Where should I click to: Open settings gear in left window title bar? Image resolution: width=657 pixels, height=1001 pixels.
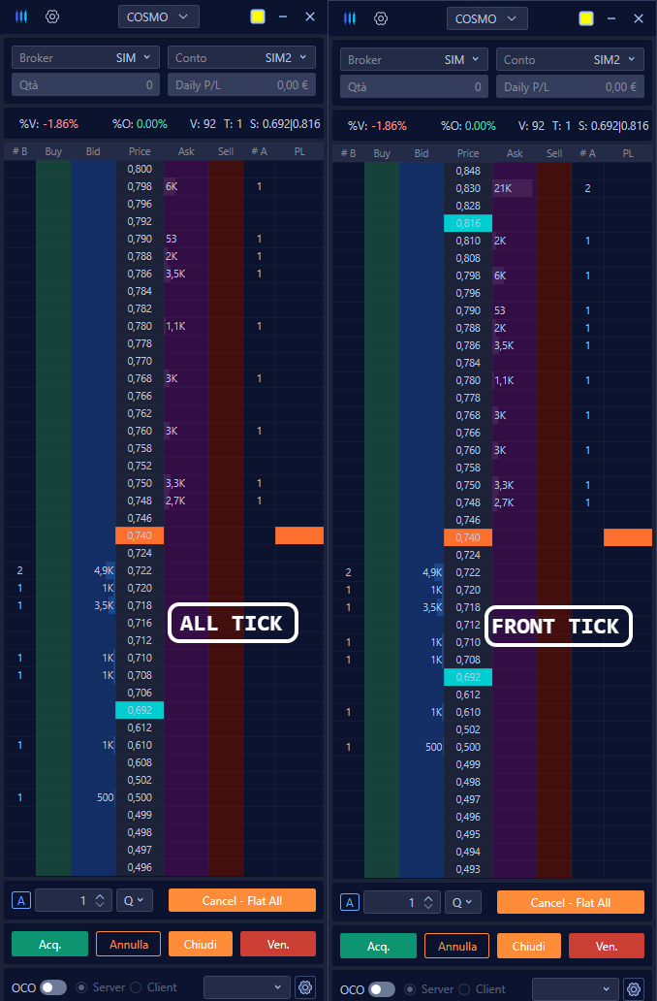pyautogui.click(x=52, y=16)
